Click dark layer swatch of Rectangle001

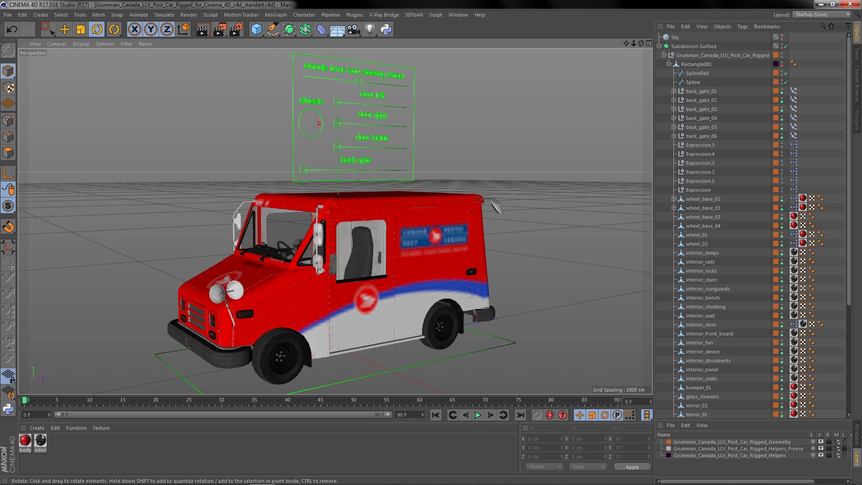point(775,64)
